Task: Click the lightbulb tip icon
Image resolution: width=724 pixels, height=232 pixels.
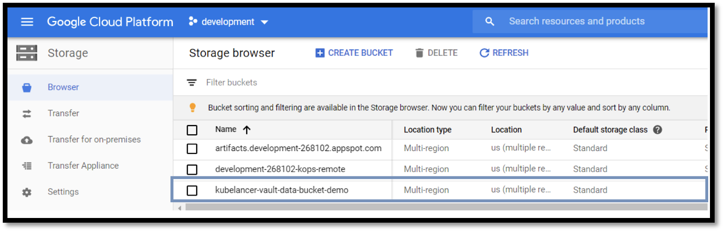Action: pyautogui.click(x=192, y=108)
